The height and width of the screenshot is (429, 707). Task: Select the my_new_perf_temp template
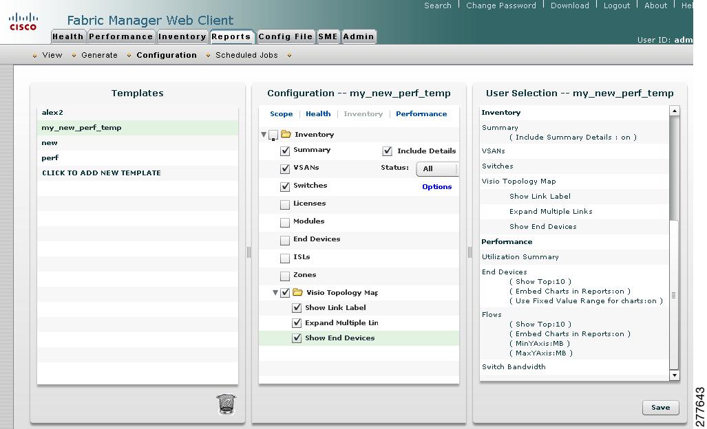[x=138, y=128]
